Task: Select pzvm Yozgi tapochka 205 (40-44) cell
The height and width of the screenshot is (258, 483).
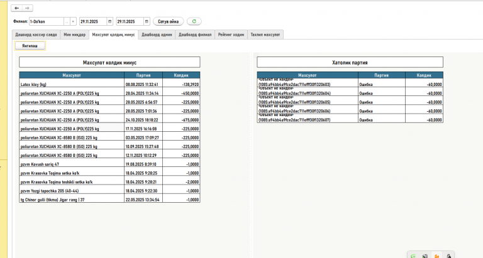Action: 72,190
